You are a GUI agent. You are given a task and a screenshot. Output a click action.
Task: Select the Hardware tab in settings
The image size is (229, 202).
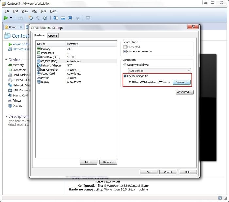tap(40, 35)
